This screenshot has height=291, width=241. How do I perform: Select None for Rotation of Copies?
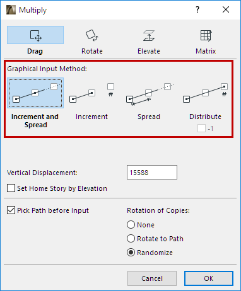click(131, 225)
